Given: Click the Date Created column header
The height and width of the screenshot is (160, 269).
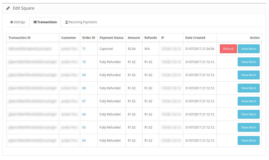Looking at the screenshot, I should [195, 38].
